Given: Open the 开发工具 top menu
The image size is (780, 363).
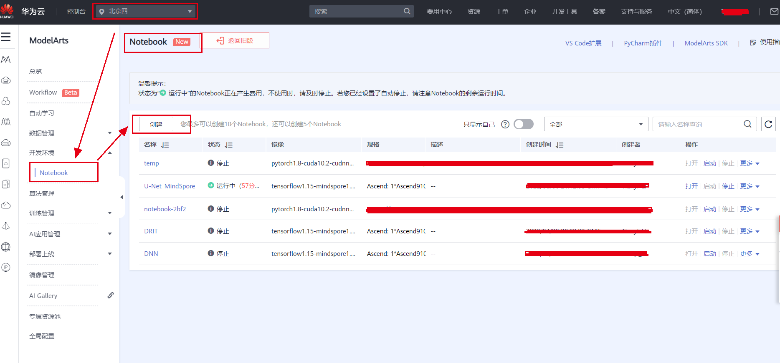Looking at the screenshot, I should pos(565,12).
